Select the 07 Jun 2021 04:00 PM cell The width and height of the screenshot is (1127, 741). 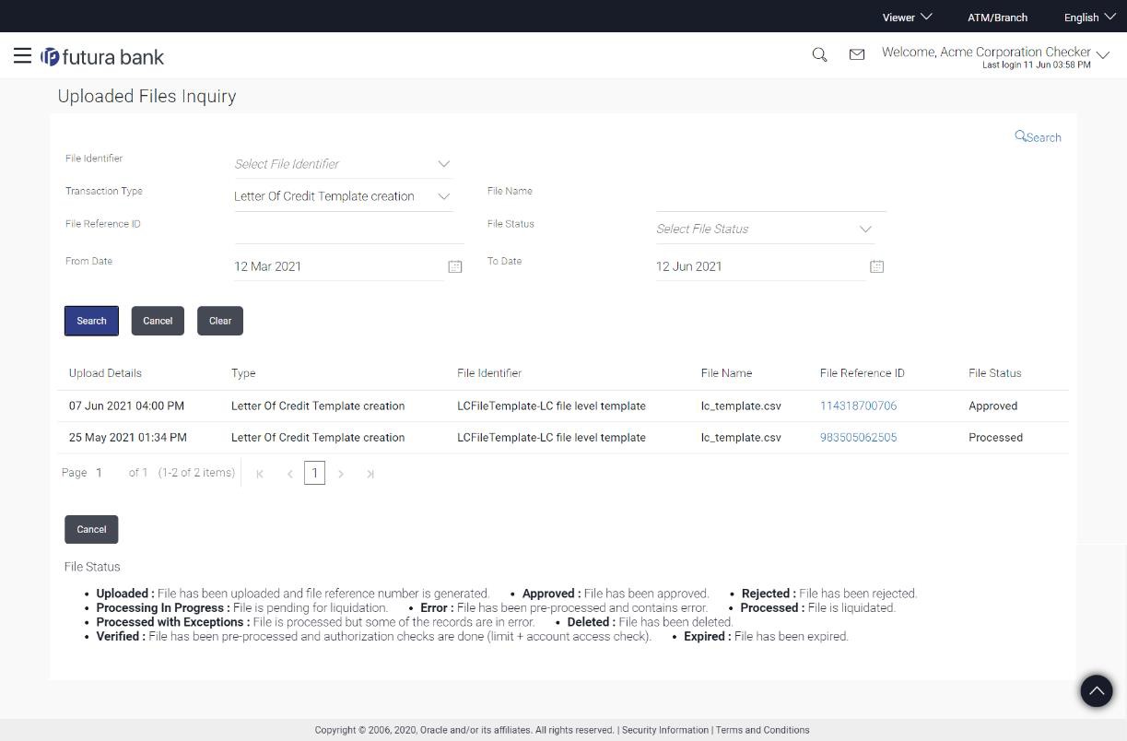[126, 406]
